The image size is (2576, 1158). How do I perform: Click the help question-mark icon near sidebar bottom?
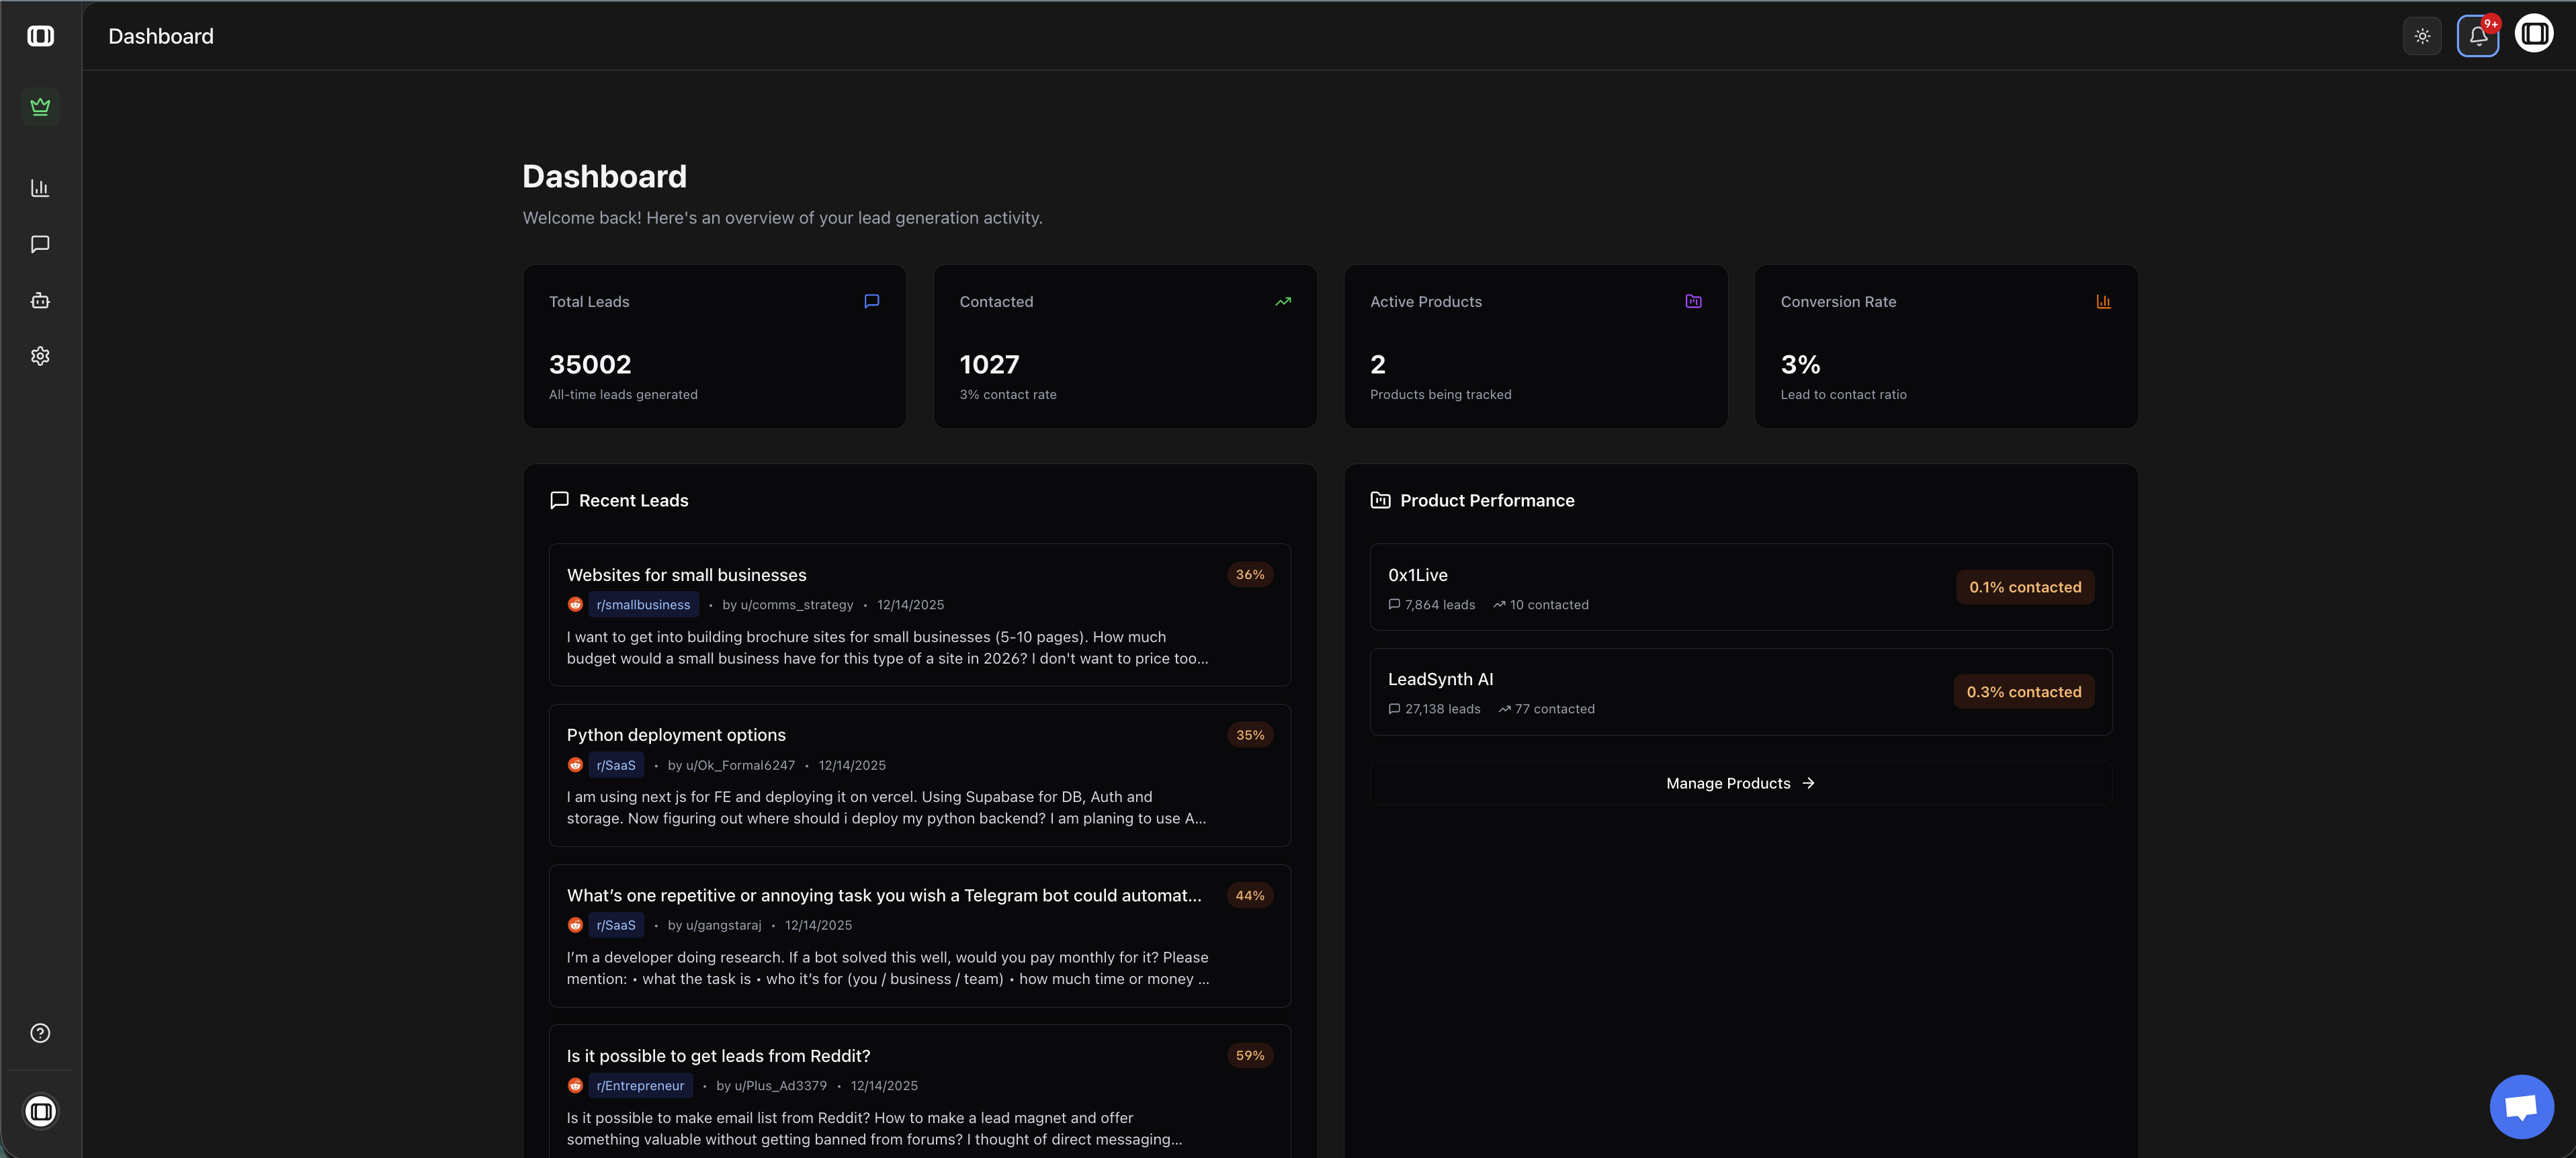pyautogui.click(x=40, y=1032)
